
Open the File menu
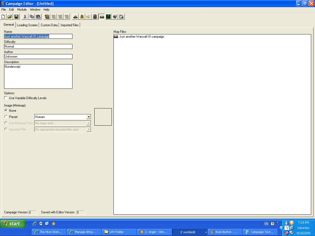4,10
